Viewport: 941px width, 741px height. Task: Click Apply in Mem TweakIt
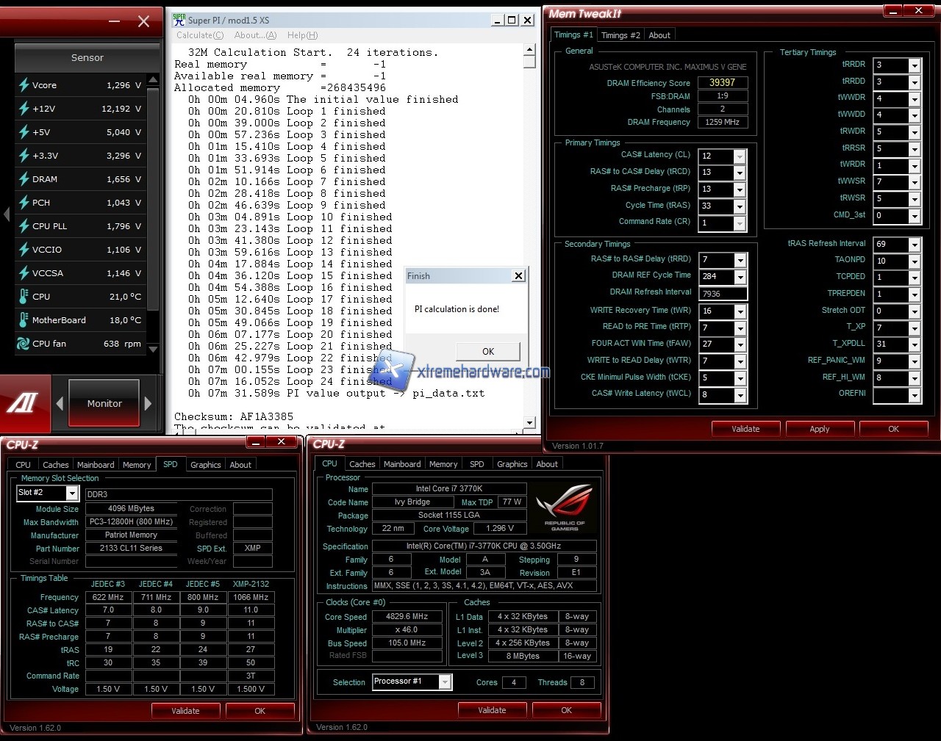coord(819,429)
